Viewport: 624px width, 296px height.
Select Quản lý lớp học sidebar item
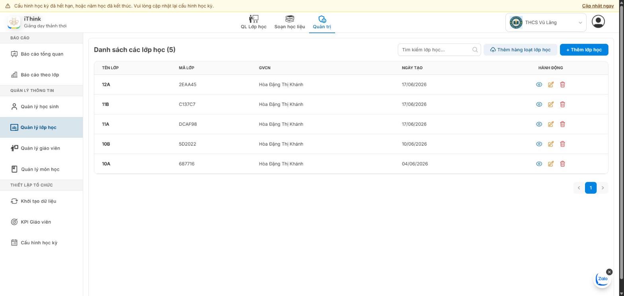point(41,127)
